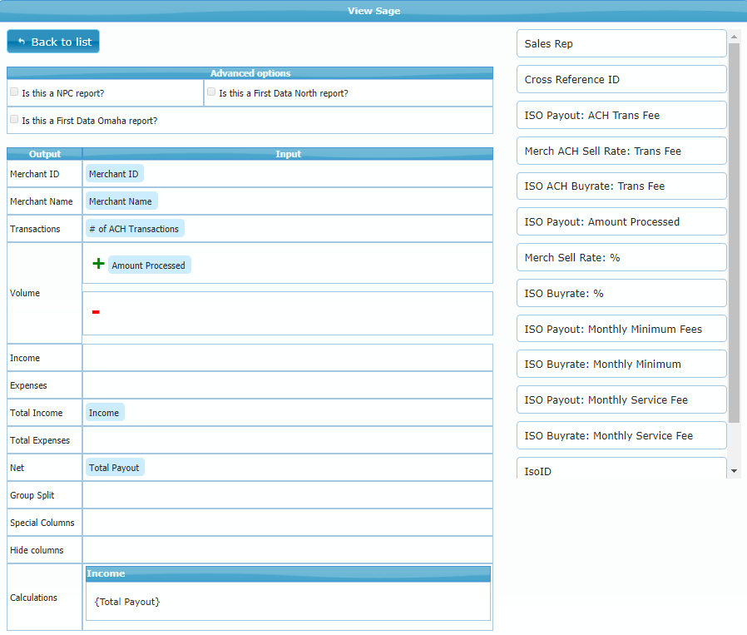
Task: Enable the NPC report checkbox
Action: click(x=14, y=92)
